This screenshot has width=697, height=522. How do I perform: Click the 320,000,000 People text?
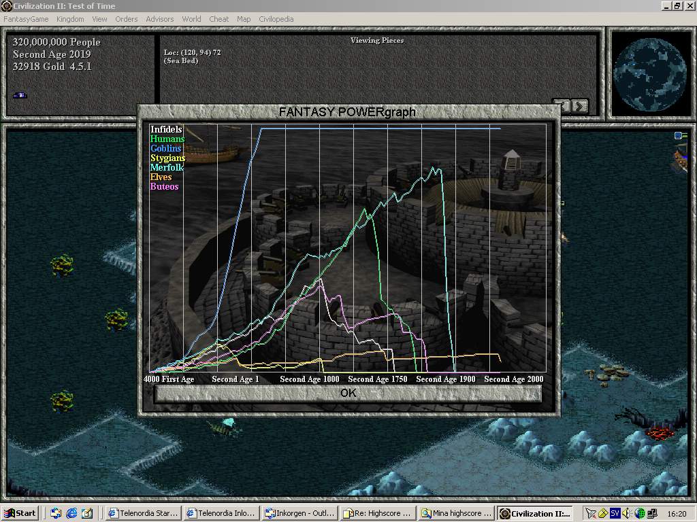pyautogui.click(x=56, y=42)
